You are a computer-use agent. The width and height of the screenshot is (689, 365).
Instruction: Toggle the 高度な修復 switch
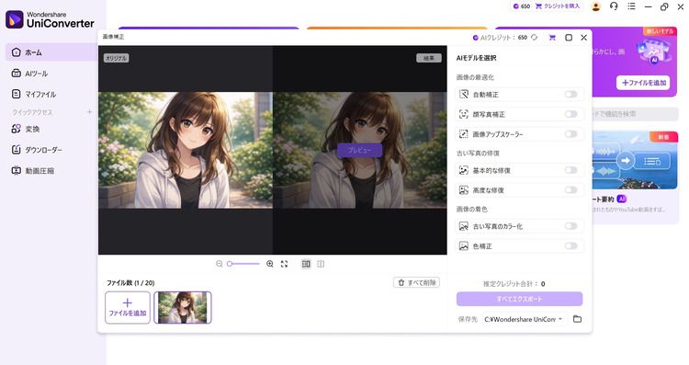[570, 190]
